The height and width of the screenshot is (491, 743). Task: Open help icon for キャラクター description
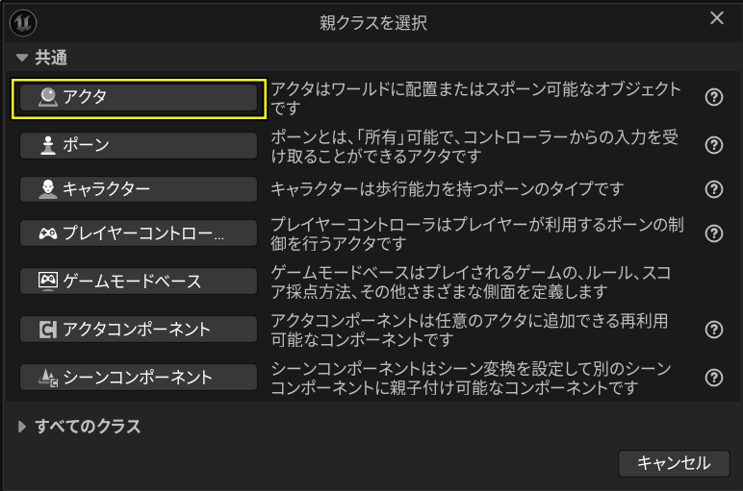713,189
